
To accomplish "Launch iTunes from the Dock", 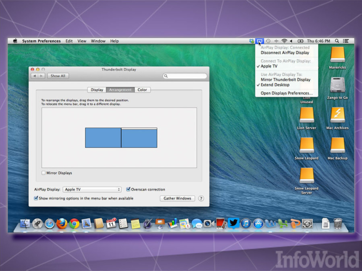I will (x=246, y=224).
